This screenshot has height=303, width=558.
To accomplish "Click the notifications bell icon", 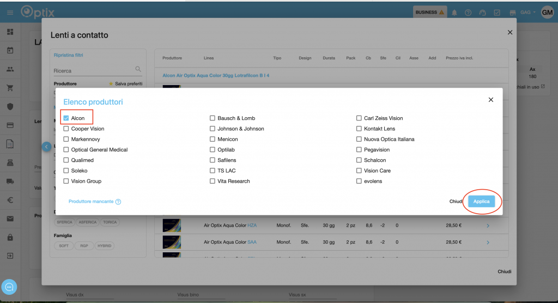I will (454, 13).
